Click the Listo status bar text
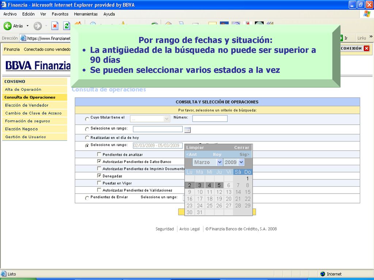 point(12,274)
